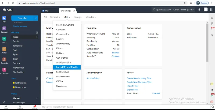Click Create New Outgoing Filter link
The width and height of the screenshot is (215, 110).
(139, 82)
